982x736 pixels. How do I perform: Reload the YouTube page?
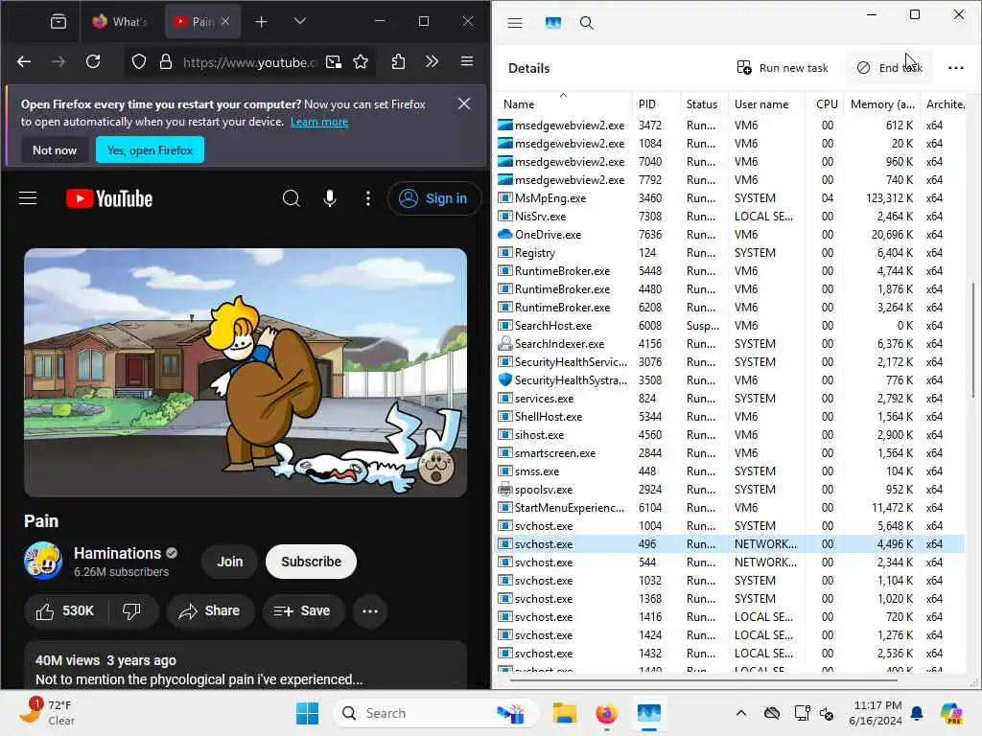coord(93,61)
